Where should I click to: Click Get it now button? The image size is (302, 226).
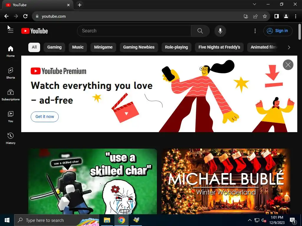coord(45,117)
